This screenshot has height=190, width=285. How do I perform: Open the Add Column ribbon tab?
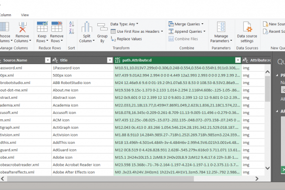(x=5, y=15)
